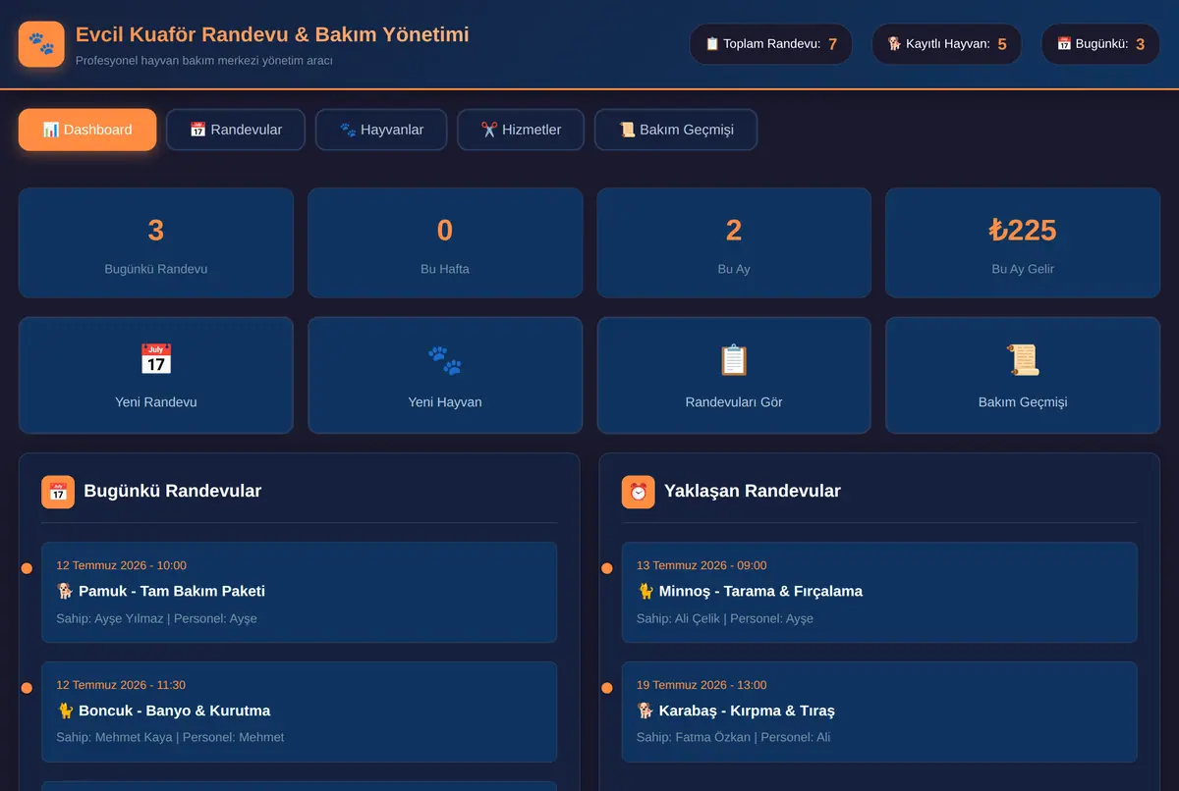The width and height of the screenshot is (1179, 791).
Task: Click the paw logo icon in header
Action: click(x=41, y=44)
